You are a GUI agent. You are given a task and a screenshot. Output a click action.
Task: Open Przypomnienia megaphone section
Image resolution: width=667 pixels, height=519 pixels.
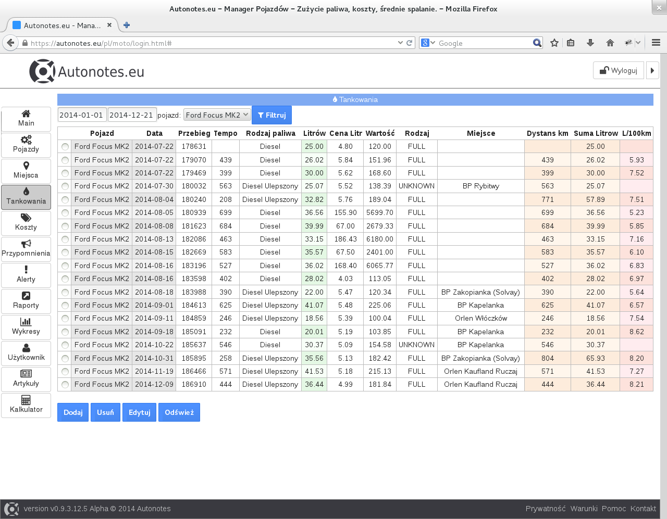click(x=26, y=249)
